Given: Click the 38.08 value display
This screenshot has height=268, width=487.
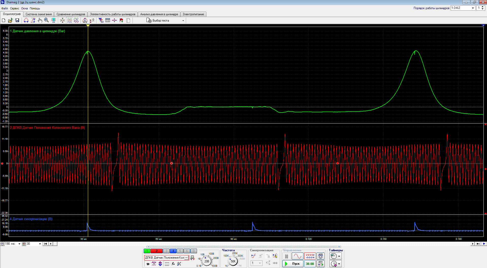Looking at the screenshot, I should (310, 264).
